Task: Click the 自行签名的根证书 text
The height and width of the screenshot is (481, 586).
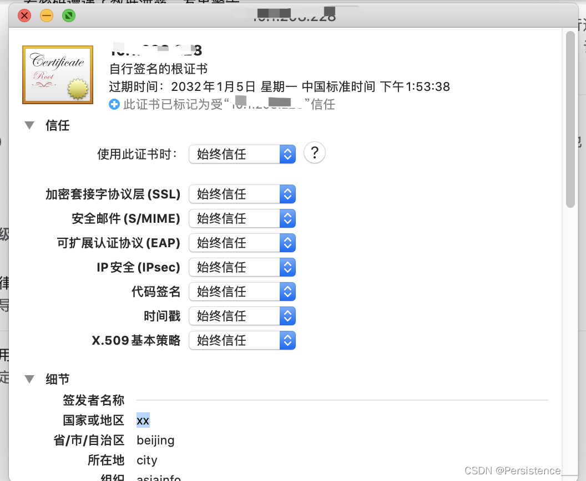Action: [x=159, y=69]
